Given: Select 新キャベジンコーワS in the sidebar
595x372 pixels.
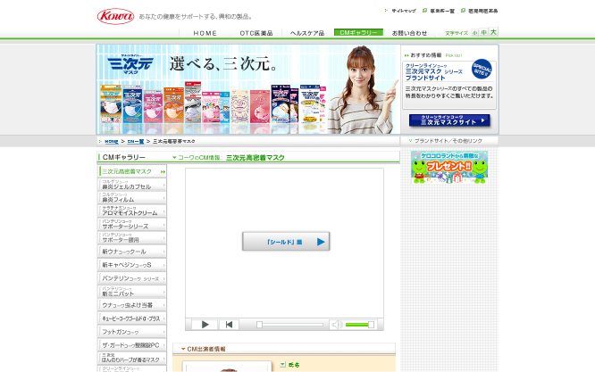Looking at the screenshot, I should (132, 265).
